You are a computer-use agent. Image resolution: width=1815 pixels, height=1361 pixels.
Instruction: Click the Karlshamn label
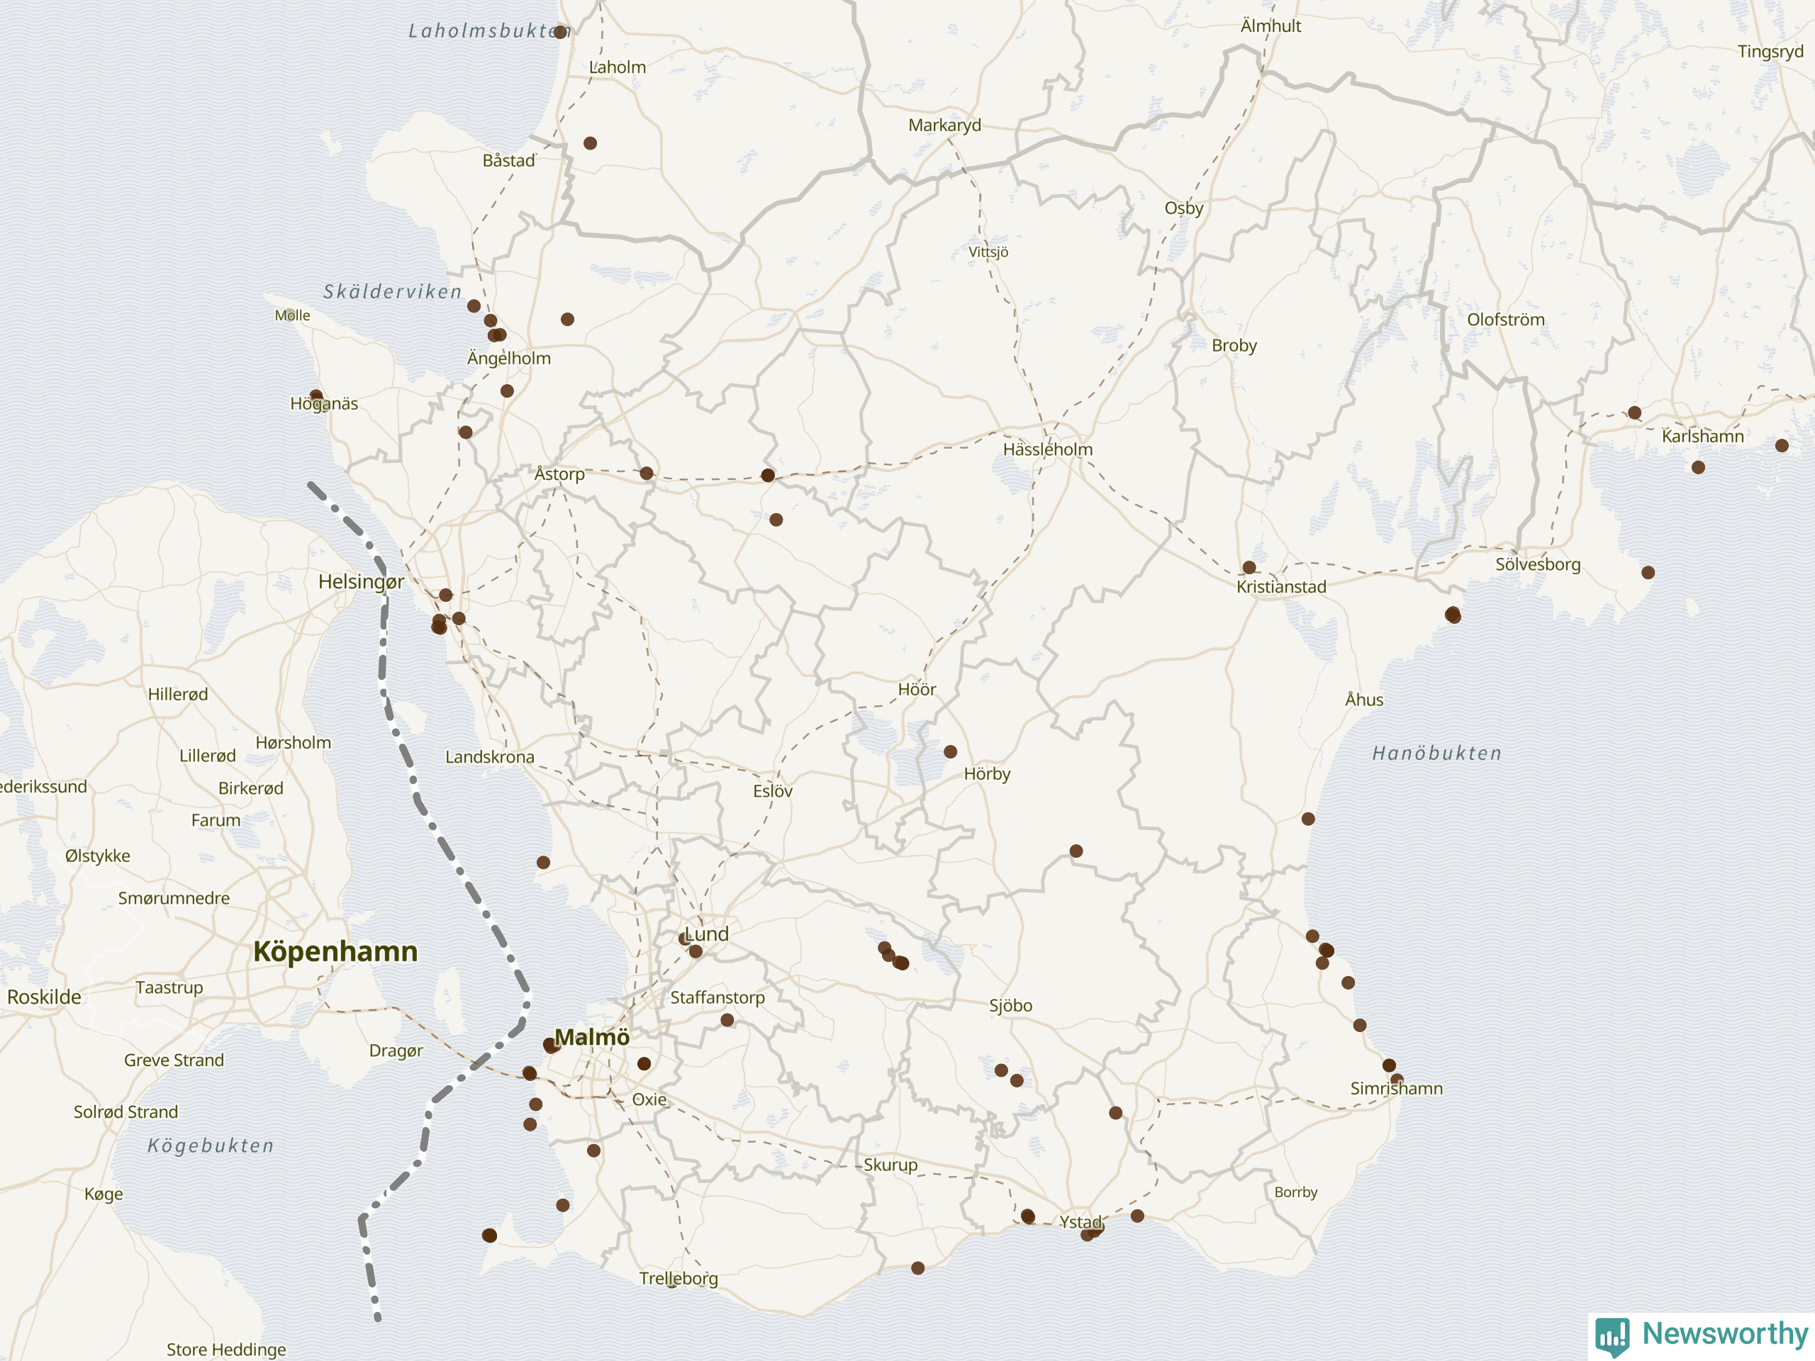pos(1702,437)
